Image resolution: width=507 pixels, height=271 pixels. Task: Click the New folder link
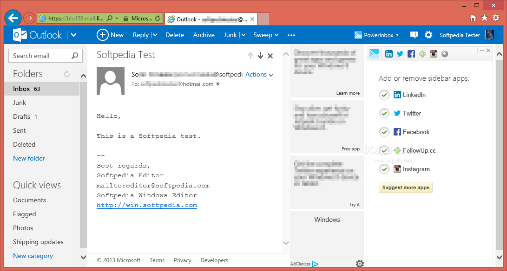[x=29, y=158]
